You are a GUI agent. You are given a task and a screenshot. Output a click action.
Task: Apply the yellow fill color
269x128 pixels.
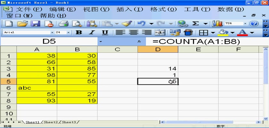223,33
